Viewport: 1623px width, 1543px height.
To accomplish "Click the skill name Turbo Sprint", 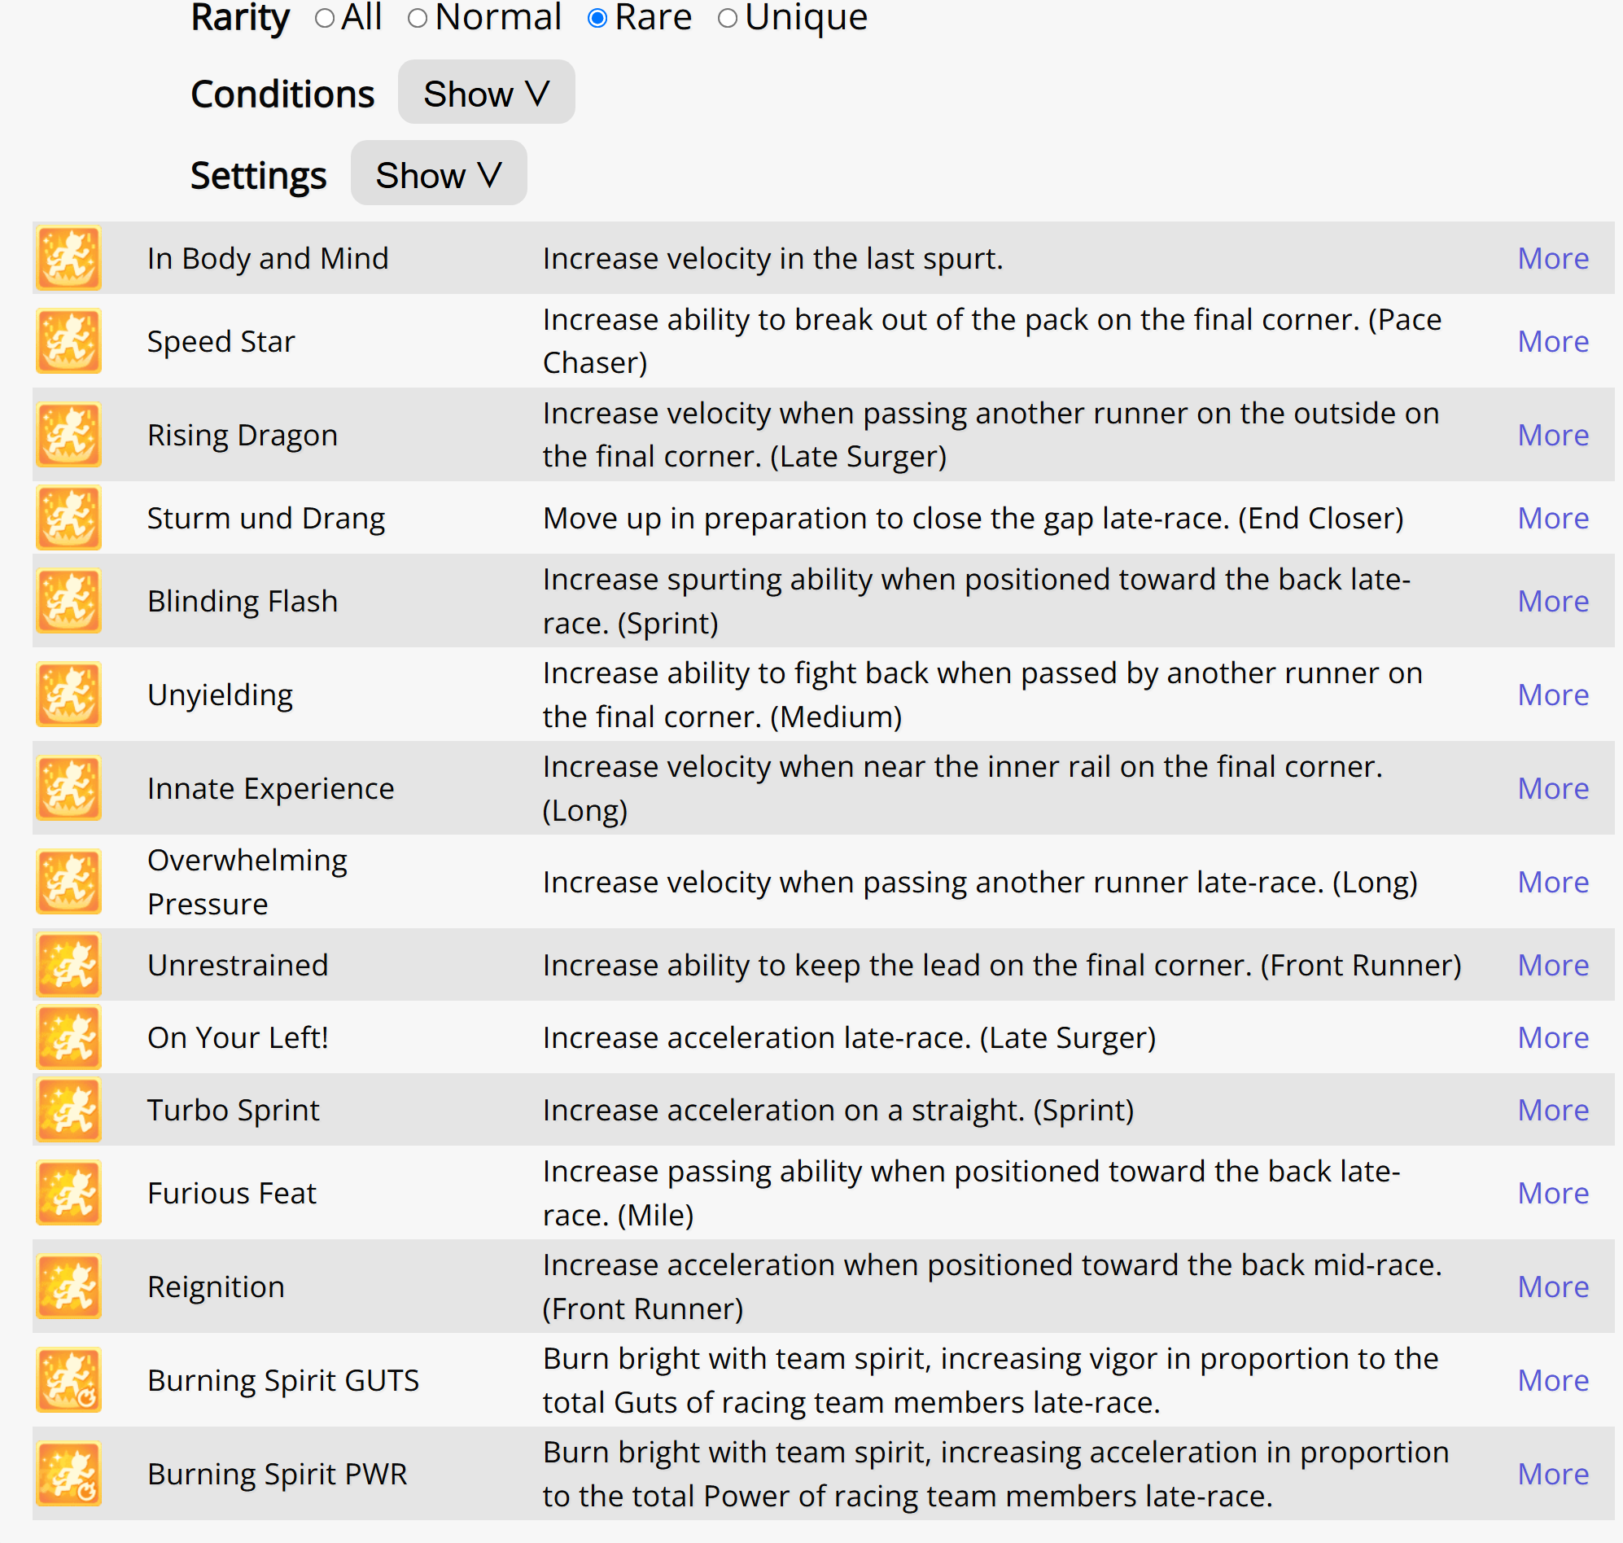I will pyautogui.click(x=234, y=1111).
